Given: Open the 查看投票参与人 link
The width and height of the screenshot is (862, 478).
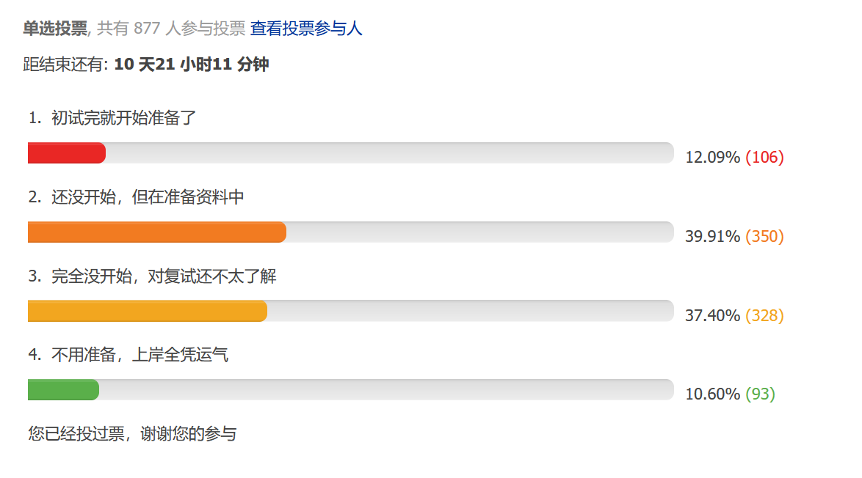Looking at the screenshot, I should point(306,28).
